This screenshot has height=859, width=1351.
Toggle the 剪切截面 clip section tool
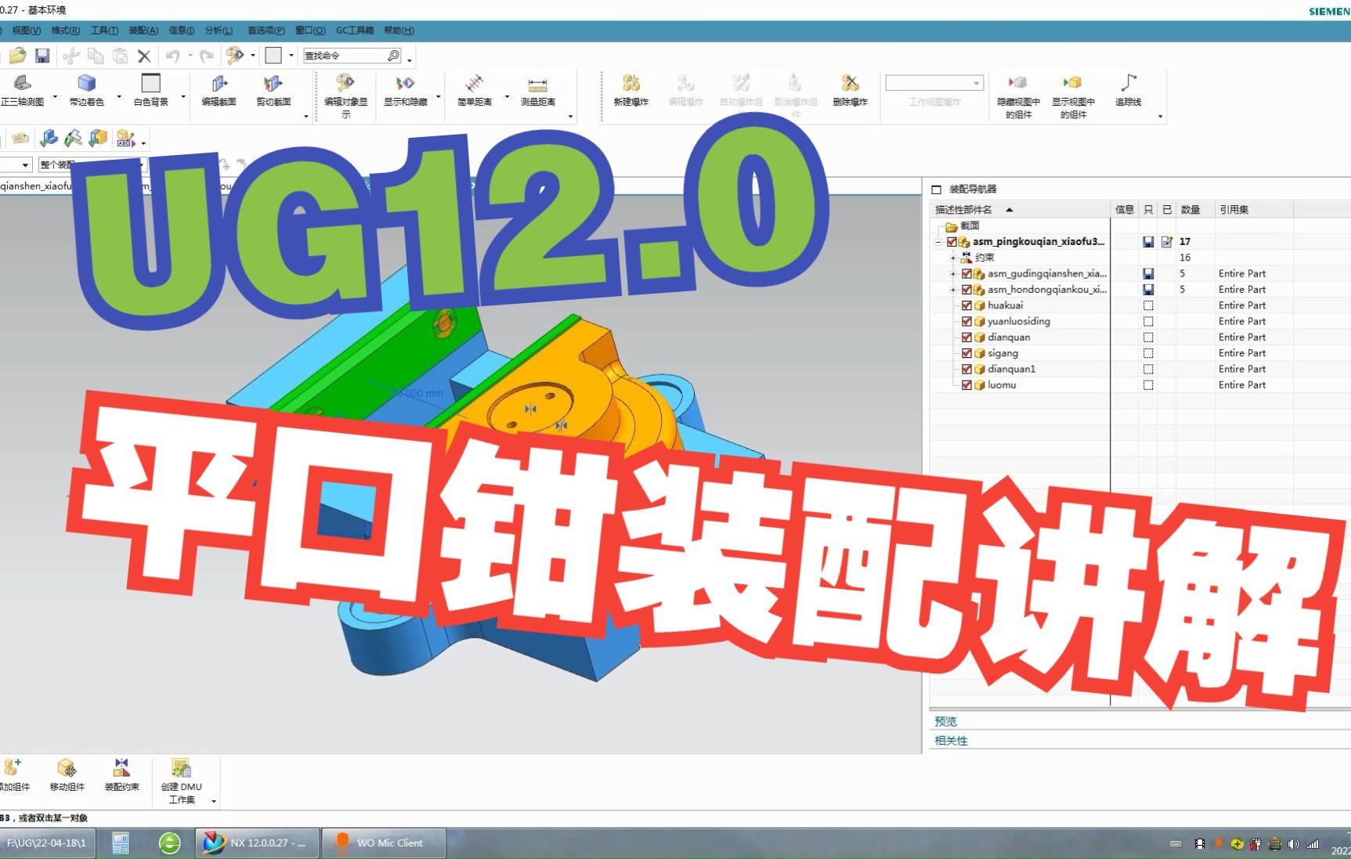(273, 91)
